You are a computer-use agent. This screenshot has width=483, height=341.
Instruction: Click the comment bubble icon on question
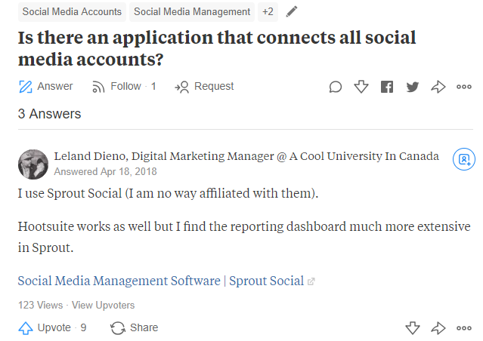(336, 87)
